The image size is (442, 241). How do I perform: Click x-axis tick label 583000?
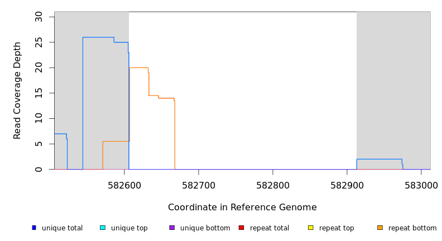click(x=421, y=184)
